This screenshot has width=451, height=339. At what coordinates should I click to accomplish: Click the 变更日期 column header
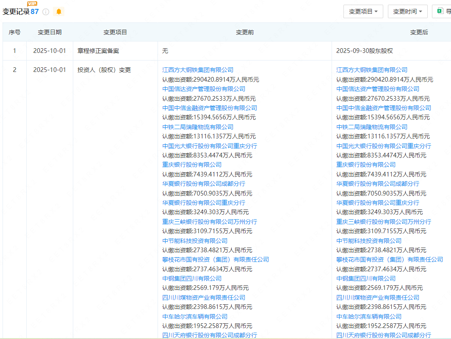tap(50, 32)
